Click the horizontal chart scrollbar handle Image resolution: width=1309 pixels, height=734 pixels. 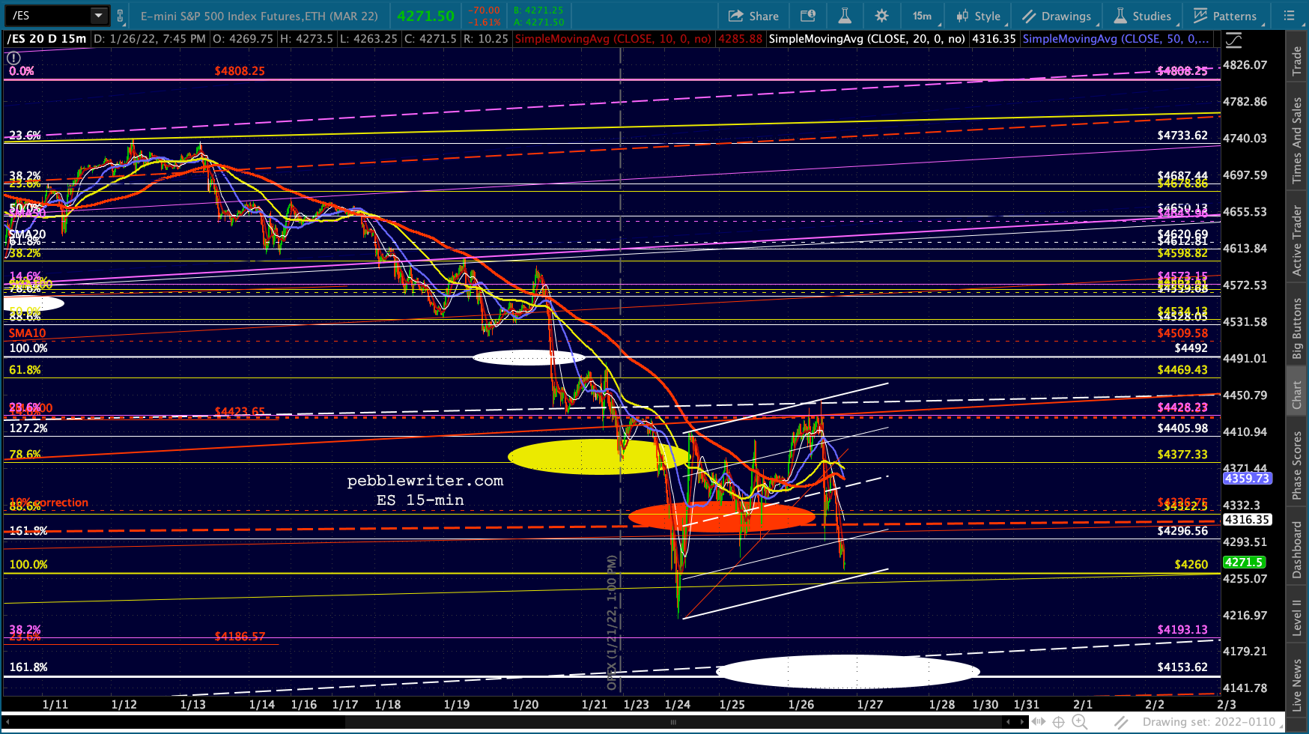tap(672, 722)
